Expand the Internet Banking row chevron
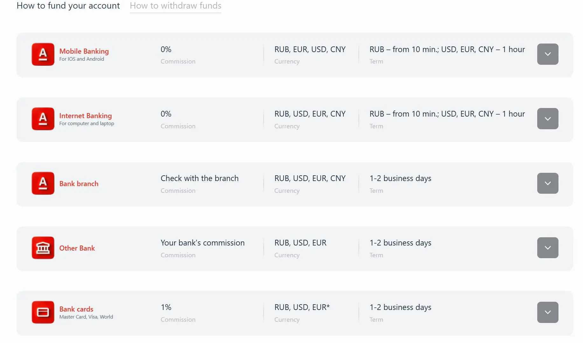Image resolution: width=583 pixels, height=343 pixels. pyautogui.click(x=548, y=118)
